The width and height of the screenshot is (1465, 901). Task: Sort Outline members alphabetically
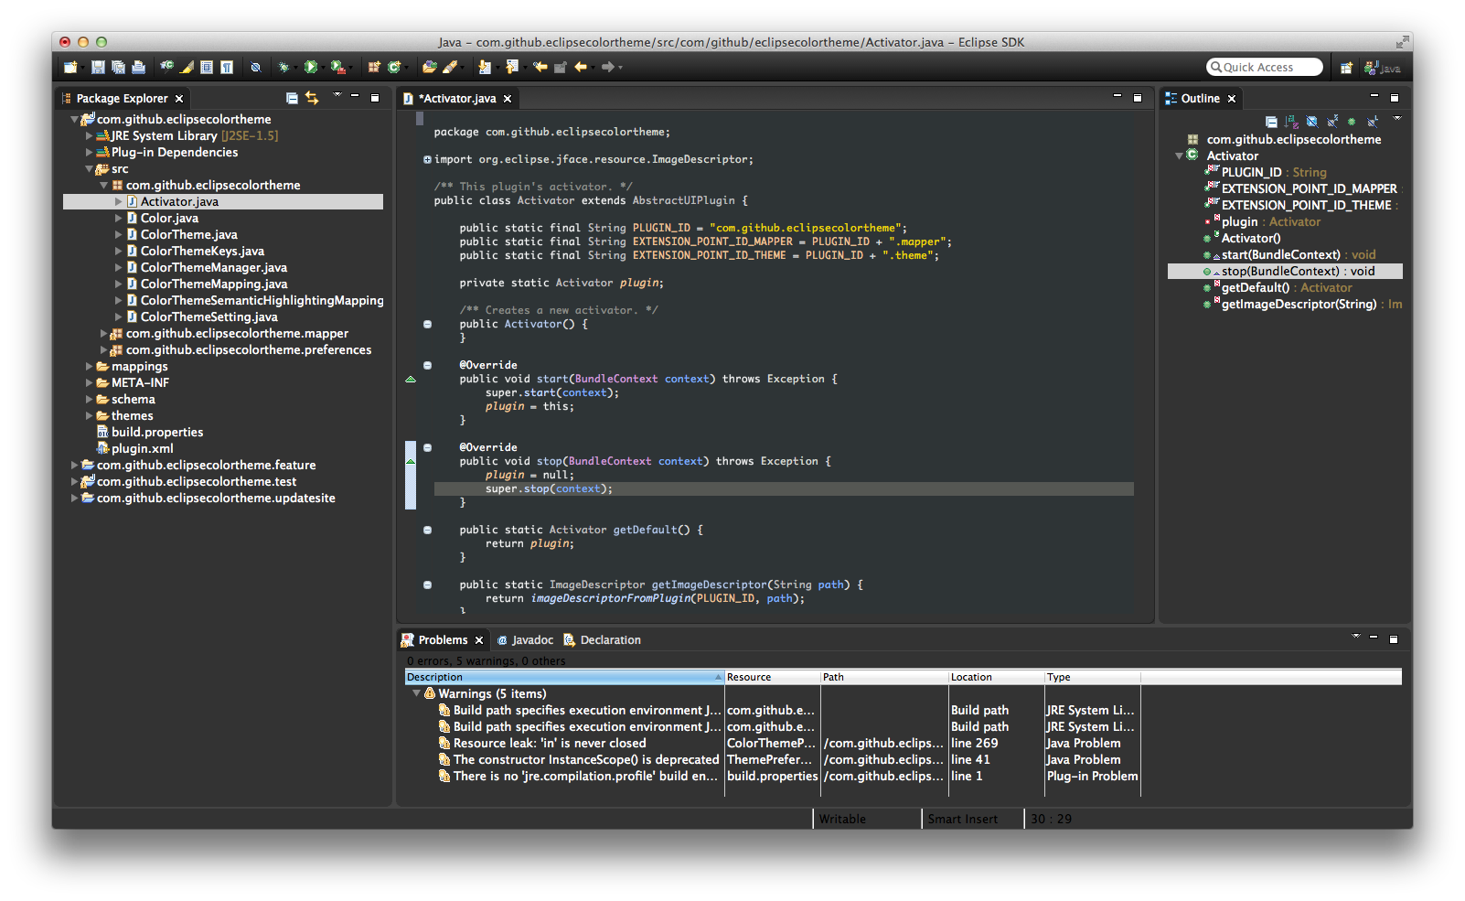1291,122
